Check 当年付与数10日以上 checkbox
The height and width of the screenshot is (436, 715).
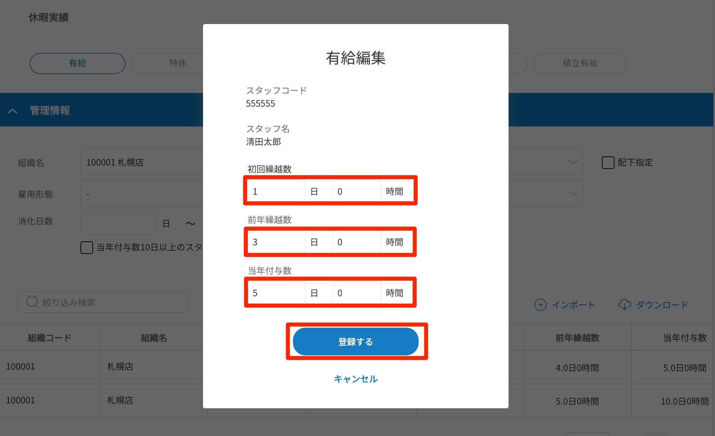click(87, 248)
